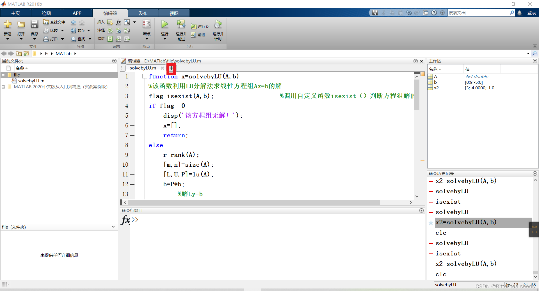The width and height of the screenshot is (539, 291).
Task: Click the Search Documentation (搜索文档) field
Action: (478, 13)
